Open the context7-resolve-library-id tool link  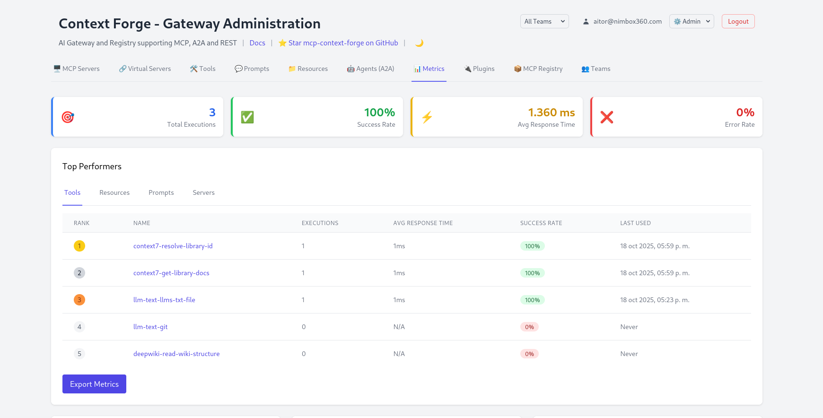coord(173,246)
